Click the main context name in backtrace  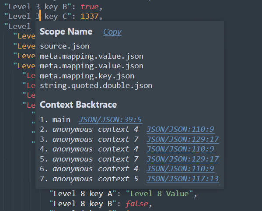coord(61,120)
